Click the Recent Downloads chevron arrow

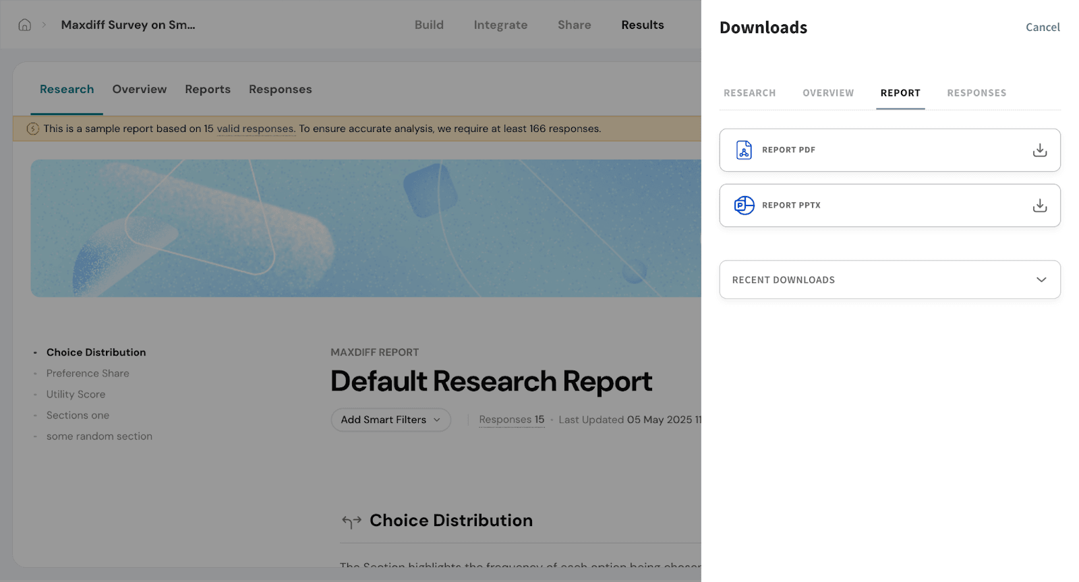1041,280
